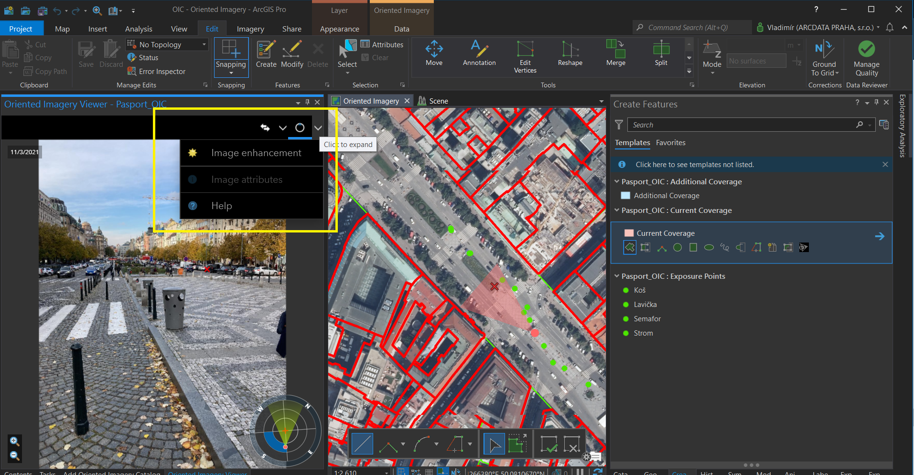The height and width of the screenshot is (475, 914).
Task: Select Image enhancement menu item
Action: [252, 153]
